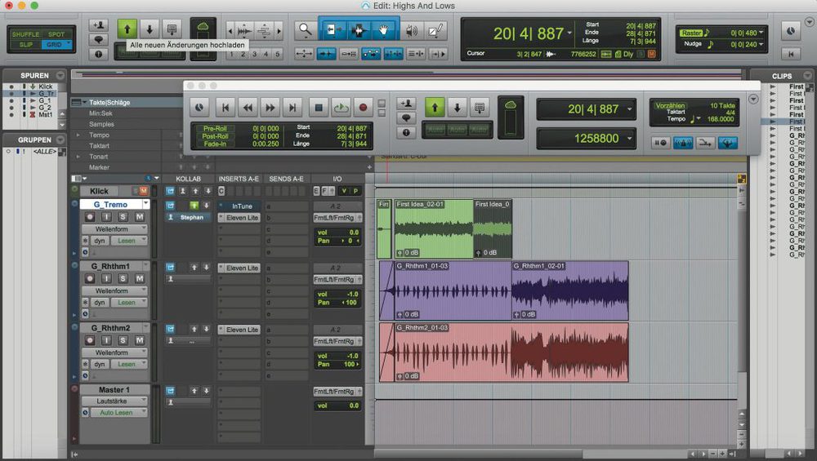Open InTune insert on G_Tremo
This screenshot has width=817, height=461.
[239, 206]
